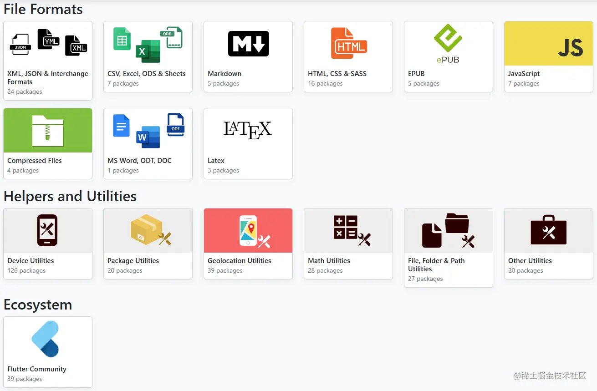
Task: Select the HTML file icon
Action: [348, 43]
